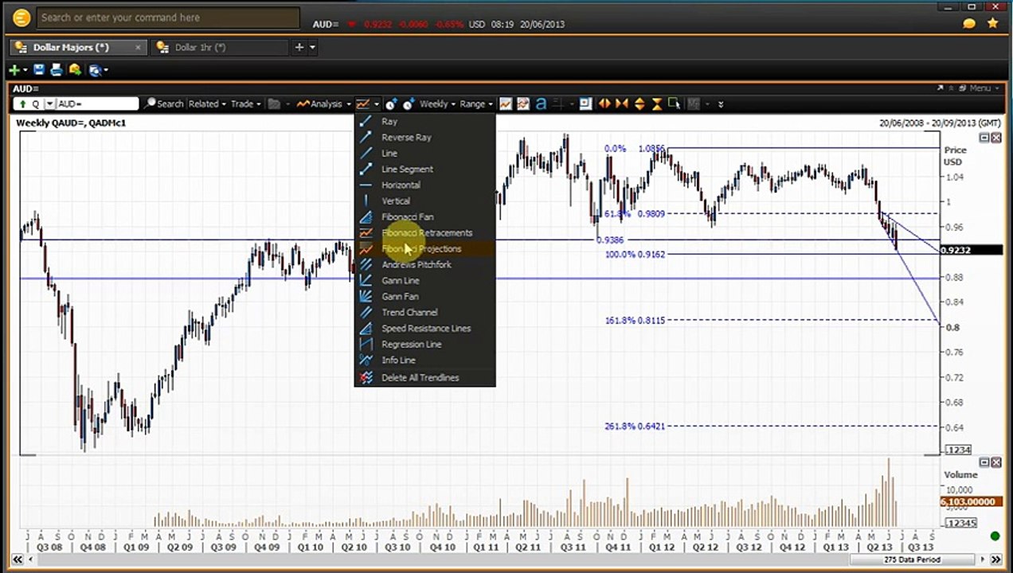Choose Reverse Ray from the trendline menu
1013x573 pixels.
tap(424, 138)
